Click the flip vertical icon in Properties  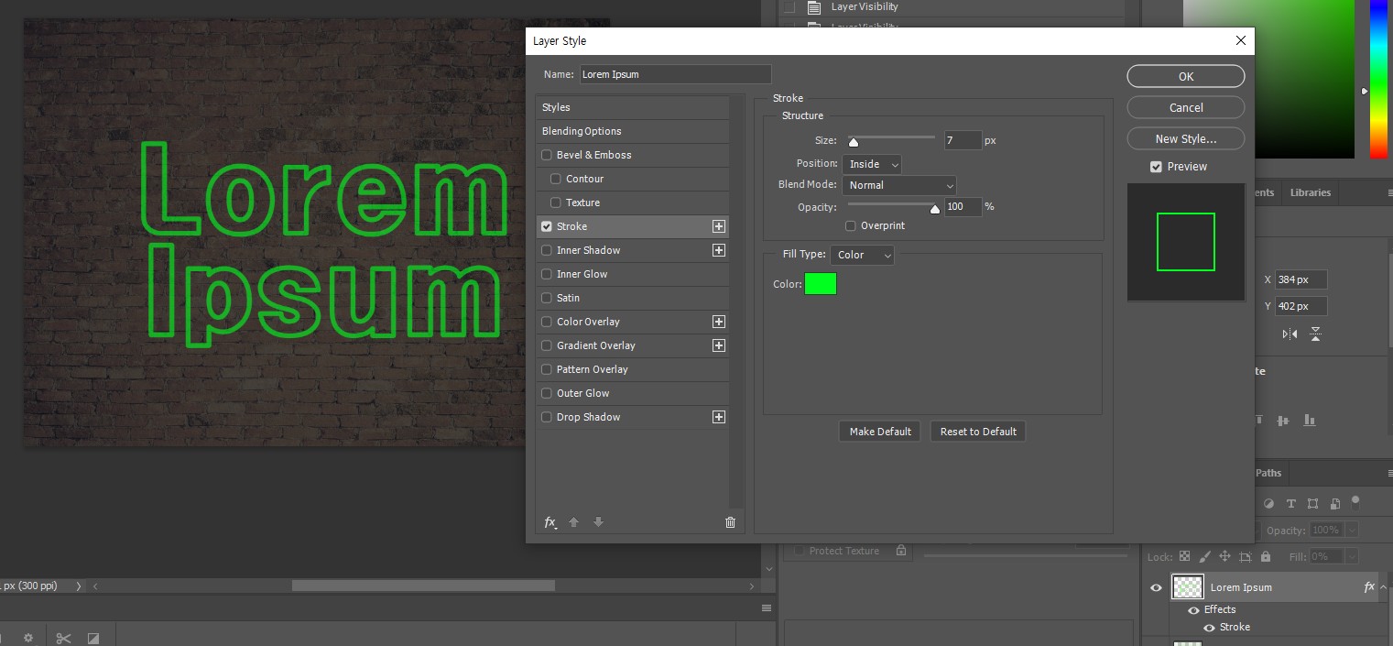pos(1315,334)
